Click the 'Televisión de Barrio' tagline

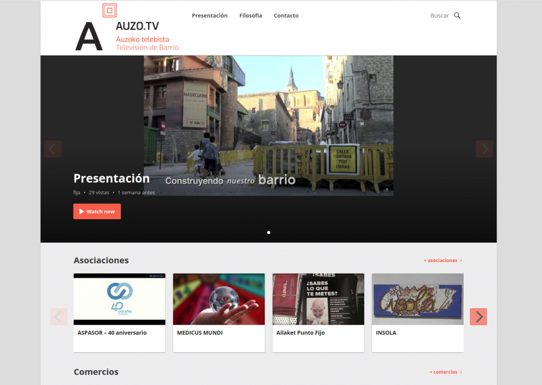147,47
